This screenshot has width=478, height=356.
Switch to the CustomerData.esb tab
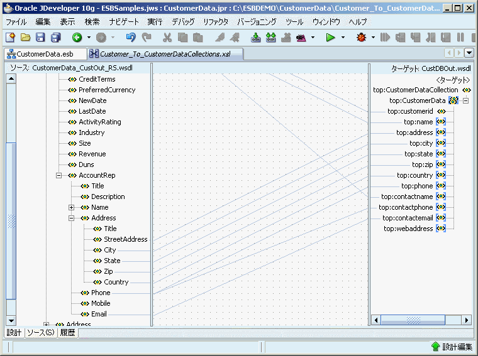coord(45,54)
